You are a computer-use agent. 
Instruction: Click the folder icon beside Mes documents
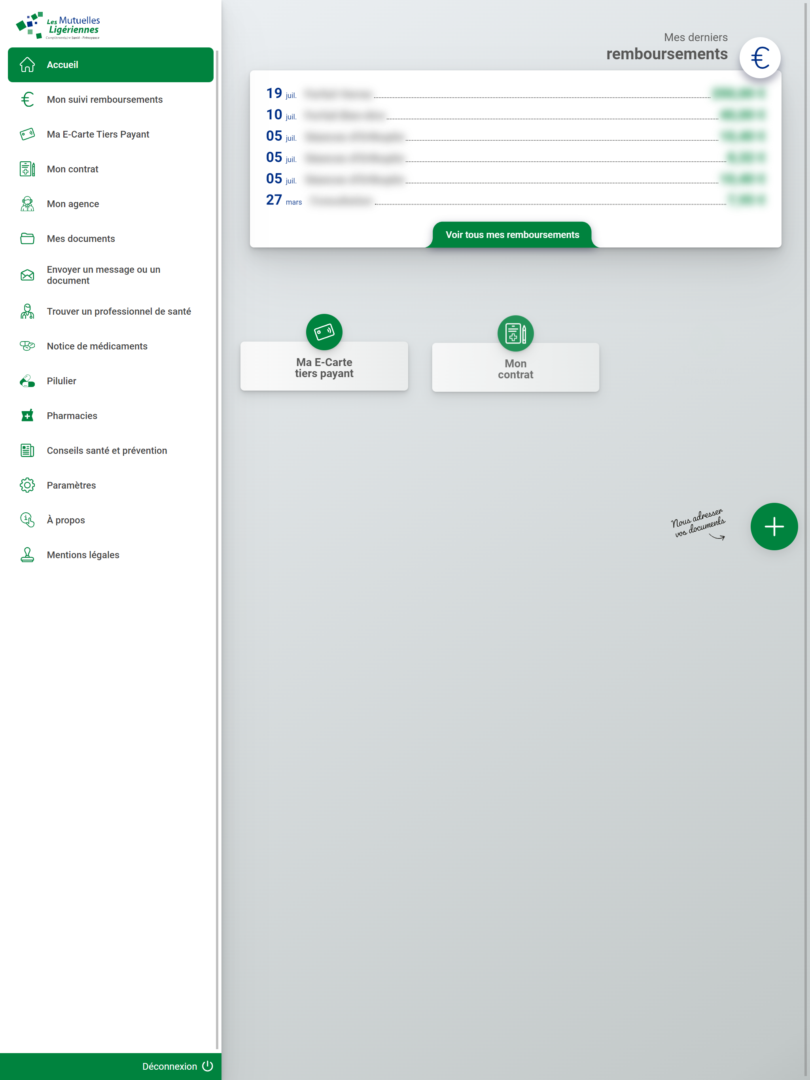click(x=27, y=238)
